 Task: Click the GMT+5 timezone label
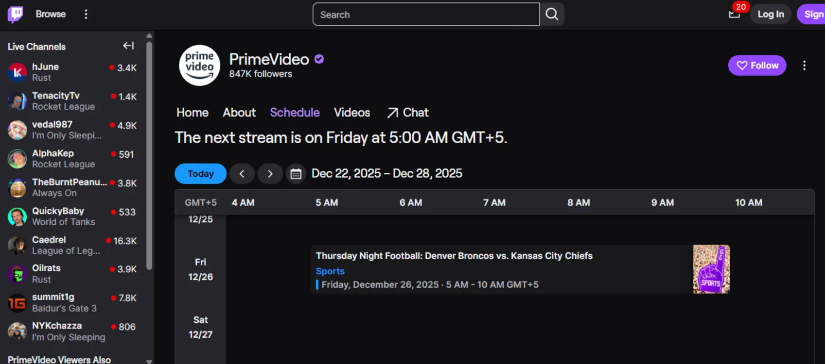(200, 202)
